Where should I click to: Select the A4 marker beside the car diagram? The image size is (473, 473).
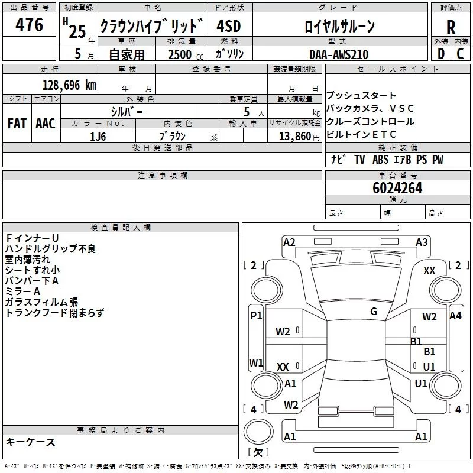point(455,316)
